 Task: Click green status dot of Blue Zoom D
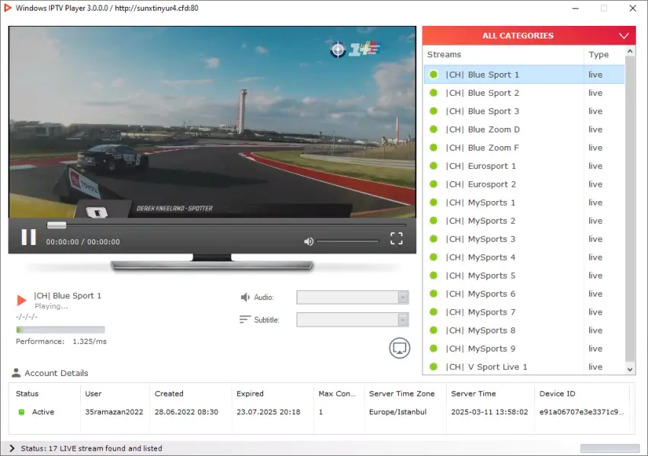(x=434, y=129)
